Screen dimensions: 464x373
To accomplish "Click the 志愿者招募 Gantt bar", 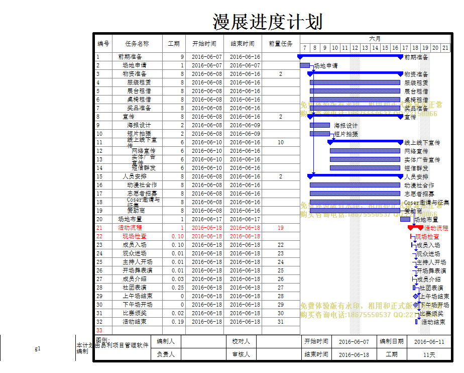I will [355, 194].
